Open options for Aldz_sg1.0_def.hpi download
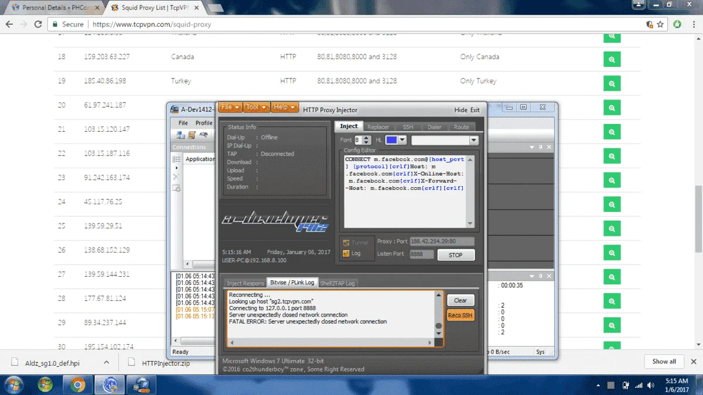 click(x=107, y=362)
